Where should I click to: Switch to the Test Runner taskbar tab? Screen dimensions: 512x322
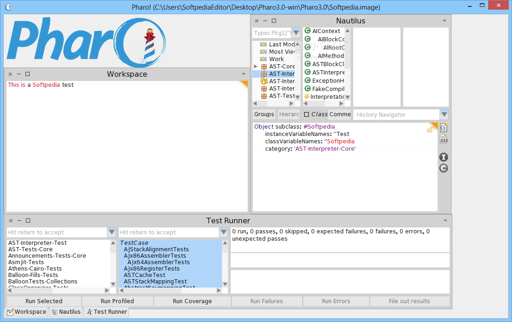[107, 312]
